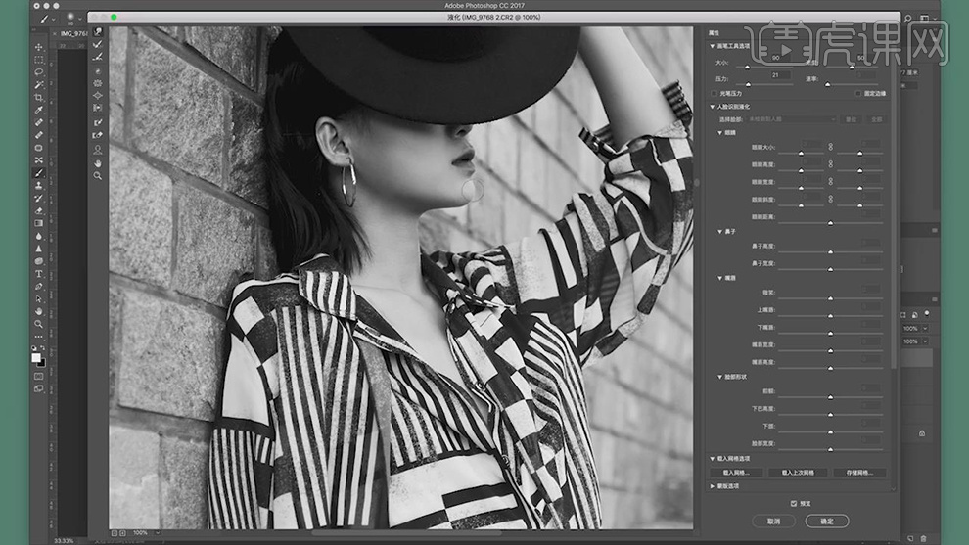Click the pressure value field 21
This screenshot has height=545, width=969.
coord(779,74)
